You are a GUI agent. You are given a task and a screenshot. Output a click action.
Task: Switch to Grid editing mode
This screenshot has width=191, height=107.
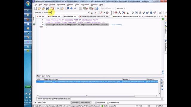(x=43, y=76)
